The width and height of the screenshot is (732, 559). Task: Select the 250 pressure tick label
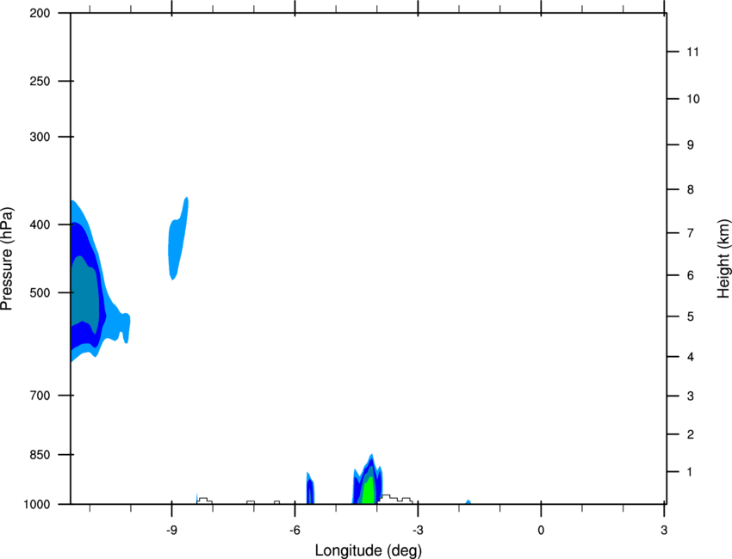pyautogui.click(x=40, y=81)
